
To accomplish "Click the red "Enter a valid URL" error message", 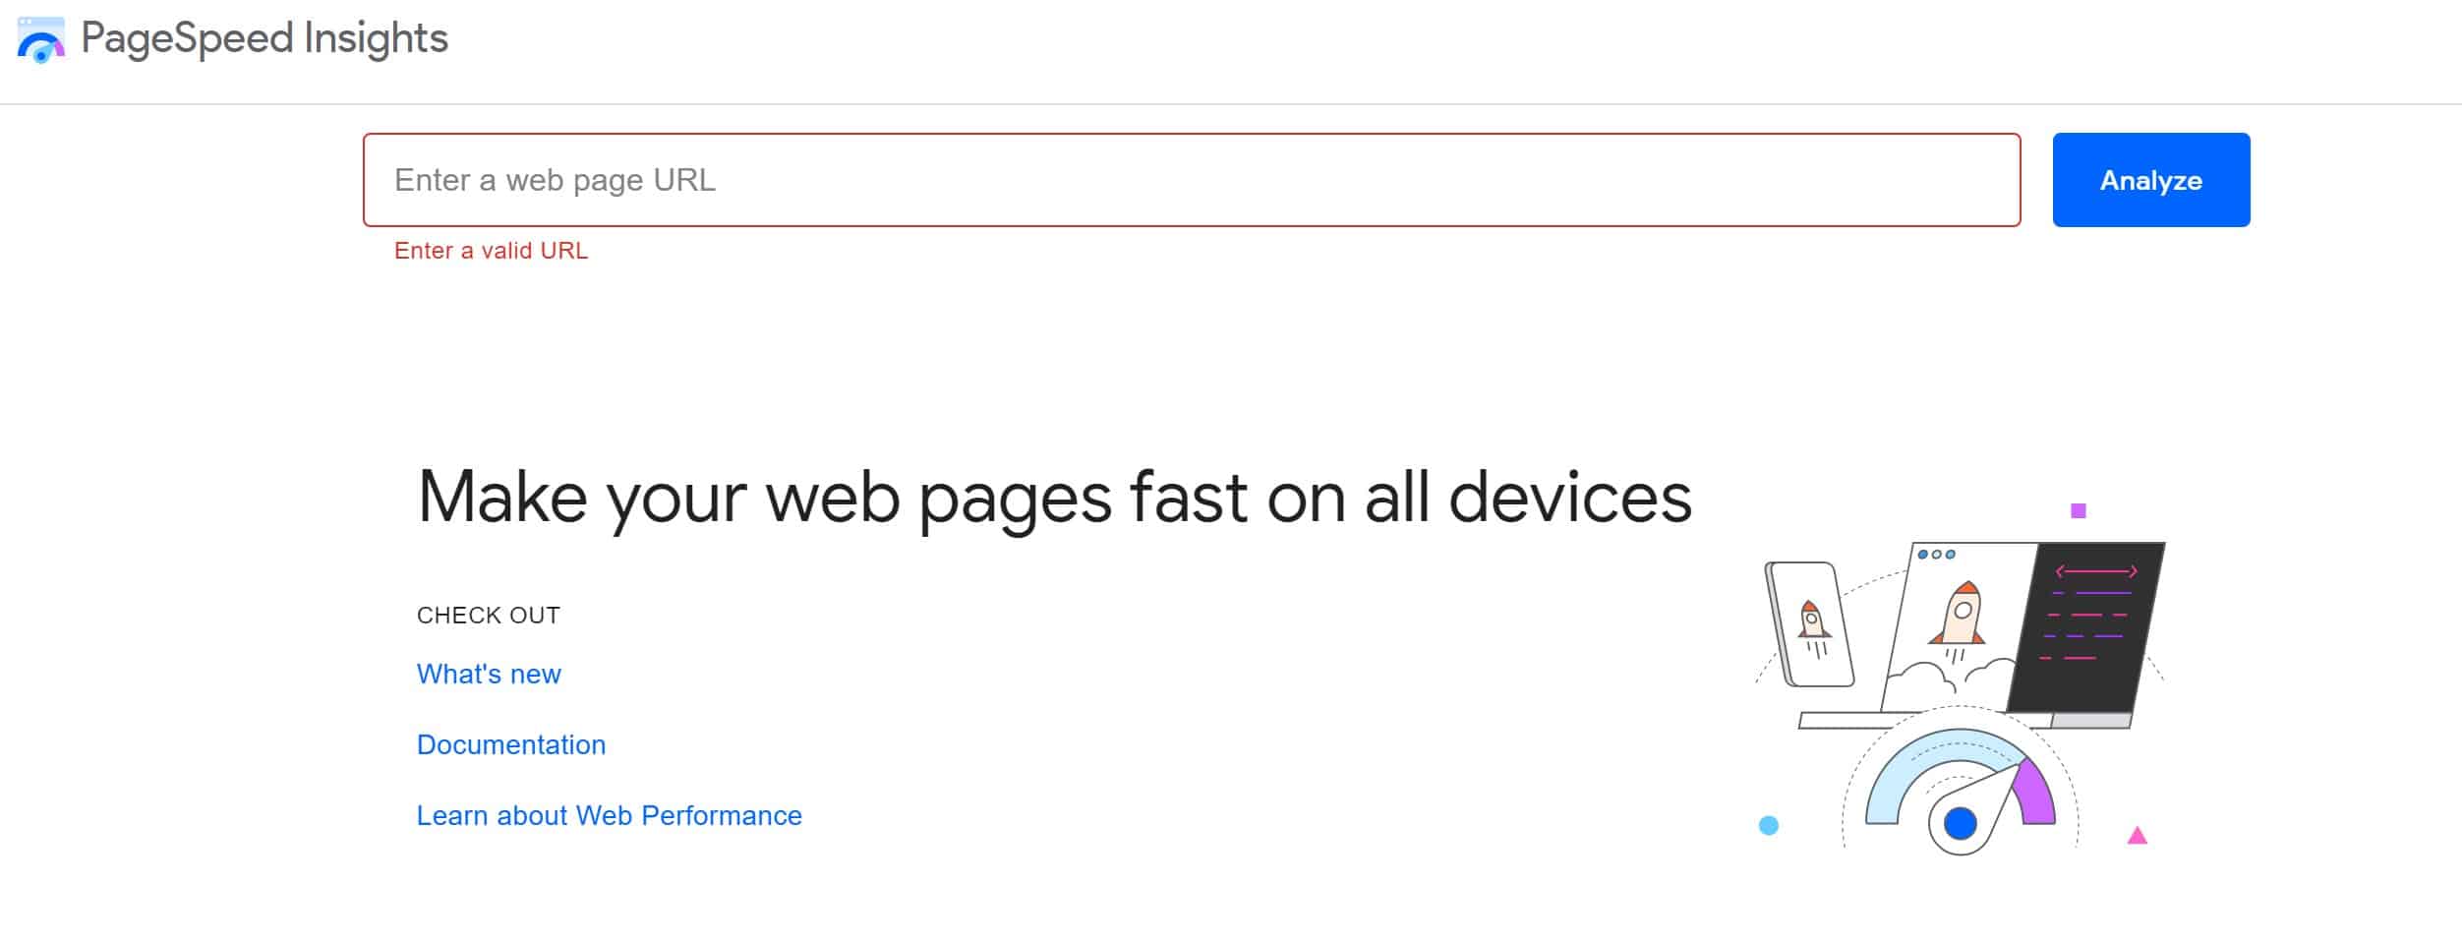I will 491,251.
